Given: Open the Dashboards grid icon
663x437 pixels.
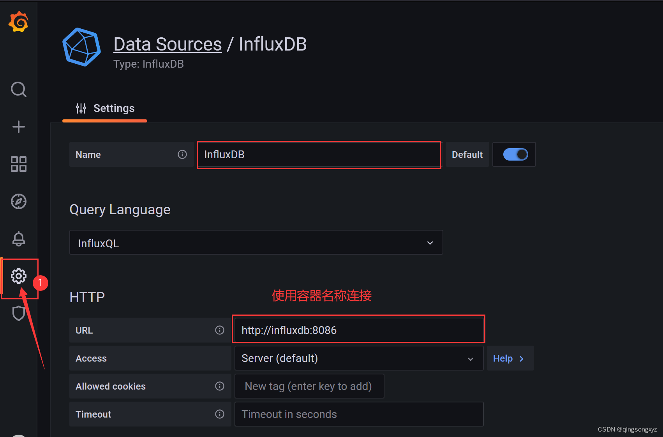Looking at the screenshot, I should pos(18,164).
